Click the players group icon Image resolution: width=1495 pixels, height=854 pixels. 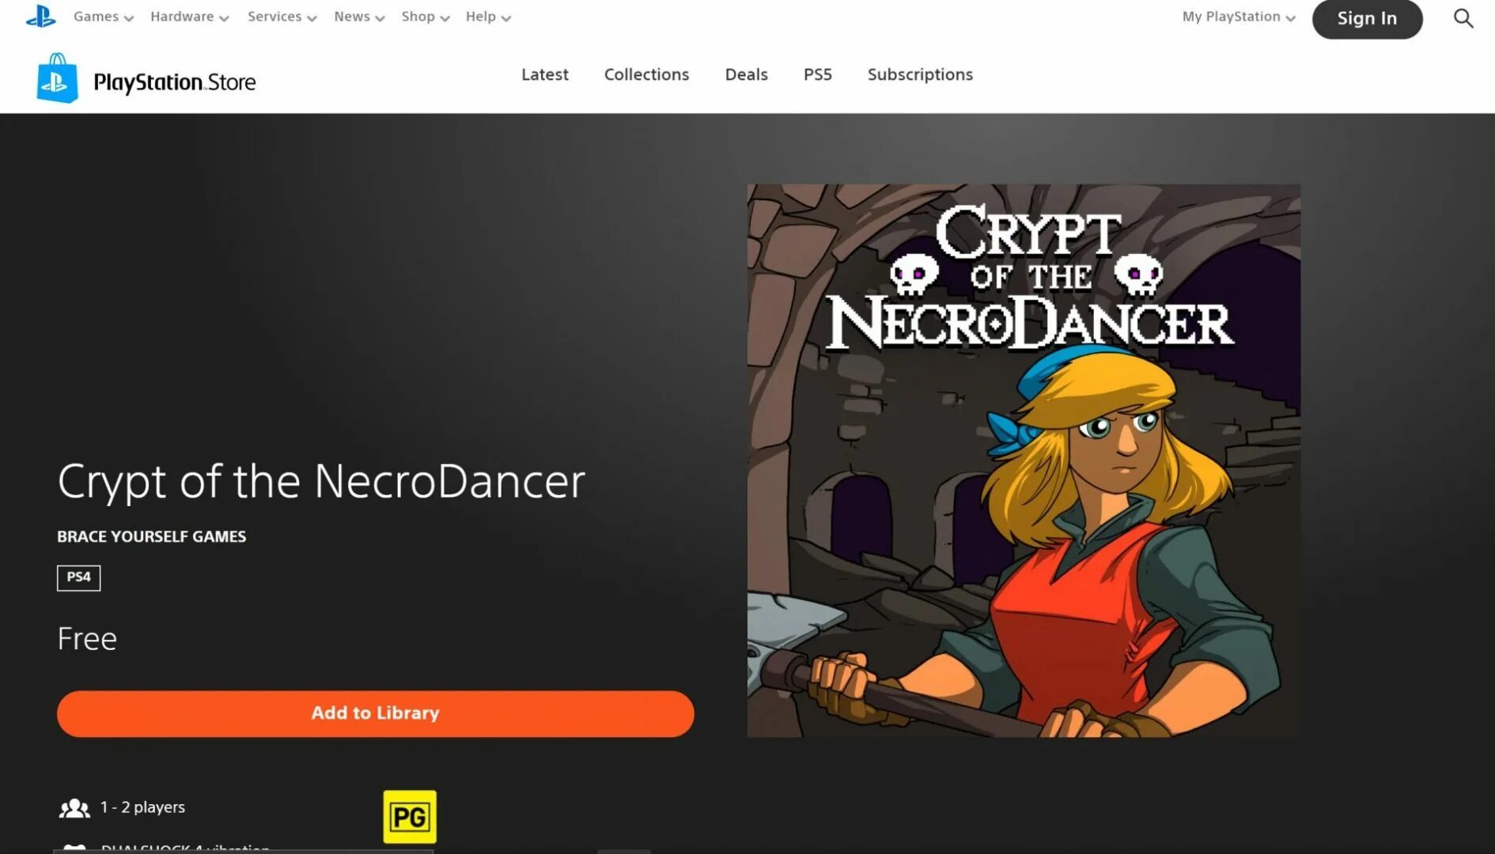(74, 808)
